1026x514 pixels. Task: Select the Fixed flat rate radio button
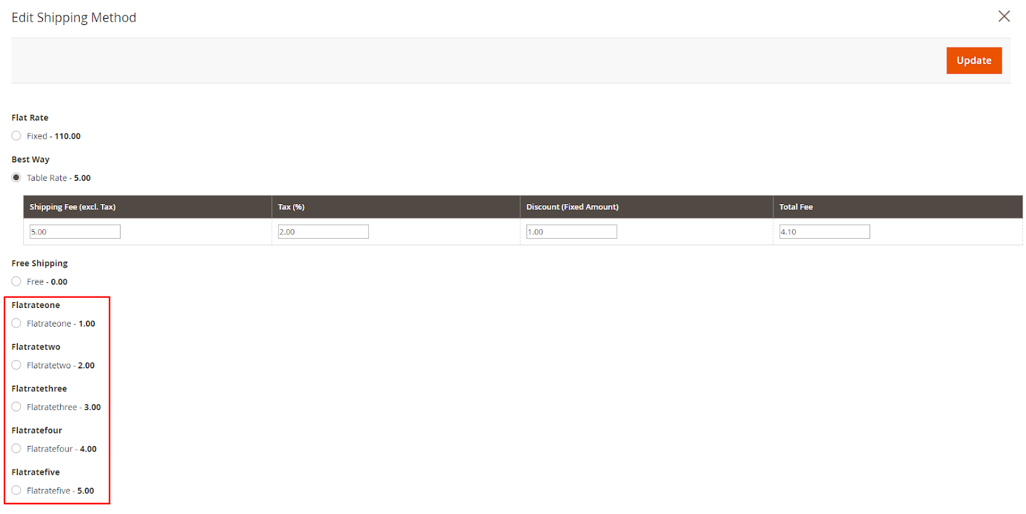click(17, 136)
